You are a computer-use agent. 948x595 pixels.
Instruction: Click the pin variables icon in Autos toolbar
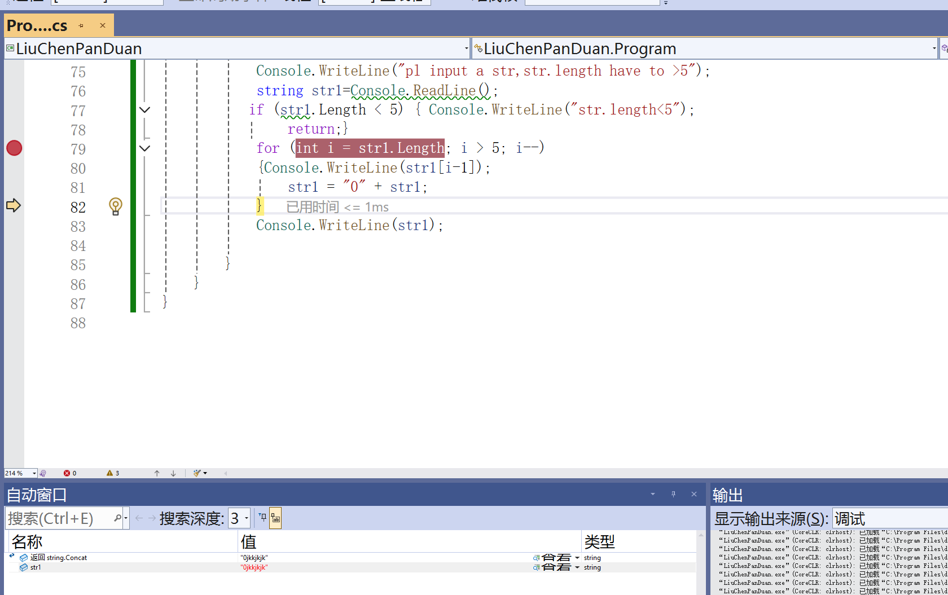(262, 518)
